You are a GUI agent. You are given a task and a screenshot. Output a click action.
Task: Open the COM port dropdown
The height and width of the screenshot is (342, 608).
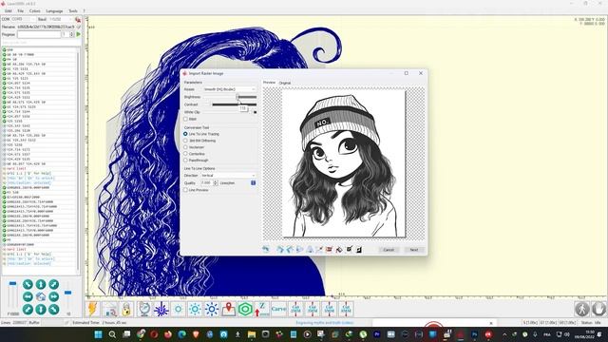coord(23,19)
